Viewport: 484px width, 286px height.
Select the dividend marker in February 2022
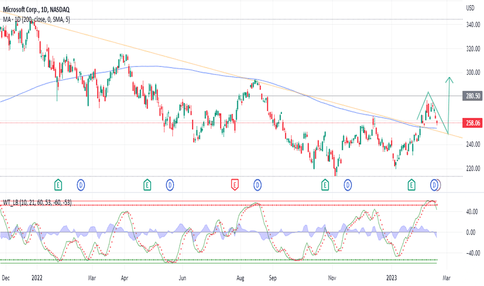(x=80, y=185)
